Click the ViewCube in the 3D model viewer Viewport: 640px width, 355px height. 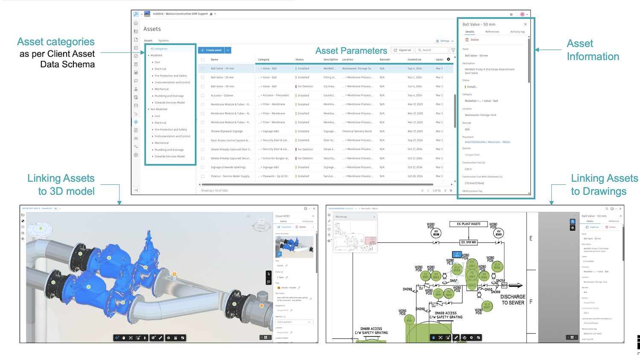click(261, 224)
